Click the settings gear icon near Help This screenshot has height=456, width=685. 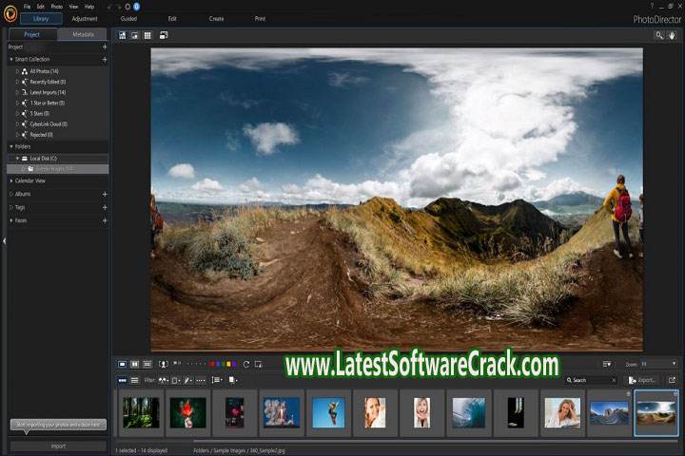[127, 7]
